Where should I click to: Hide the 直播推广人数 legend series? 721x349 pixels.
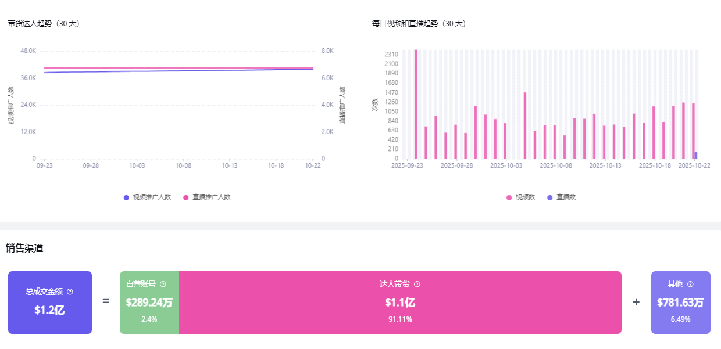click(x=206, y=197)
